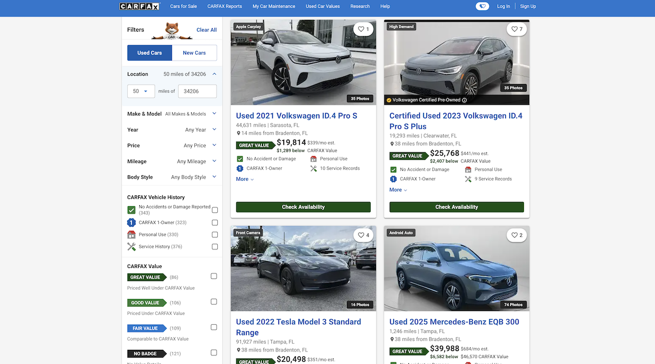This screenshot has width=655, height=364.
Task: Click the green No Accidents filter icon
Action: [x=132, y=210]
